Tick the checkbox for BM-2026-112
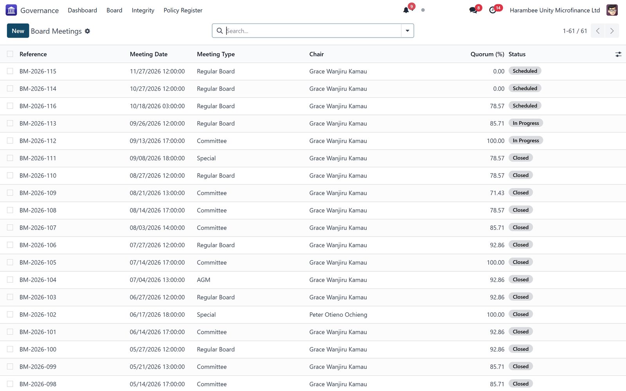The image size is (626, 391). point(10,141)
